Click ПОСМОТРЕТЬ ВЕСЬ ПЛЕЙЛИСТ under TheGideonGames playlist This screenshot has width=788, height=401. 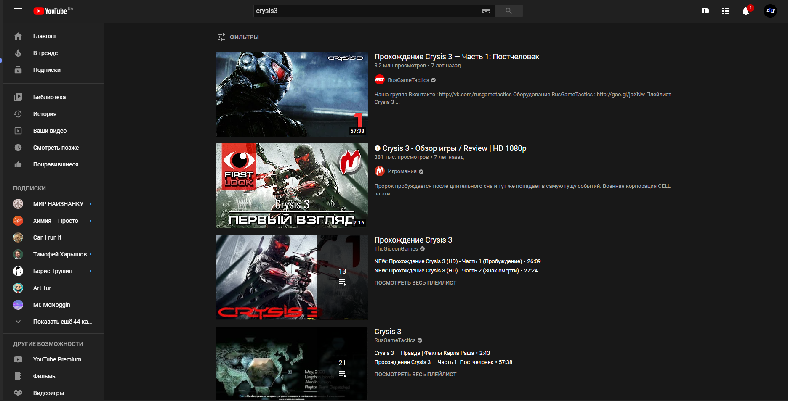(415, 283)
